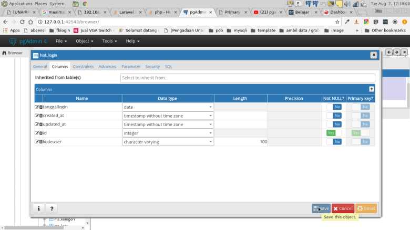Open data type dropdown for tanggallogin
Viewport: 410px width, 230px height.
click(168, 107)
